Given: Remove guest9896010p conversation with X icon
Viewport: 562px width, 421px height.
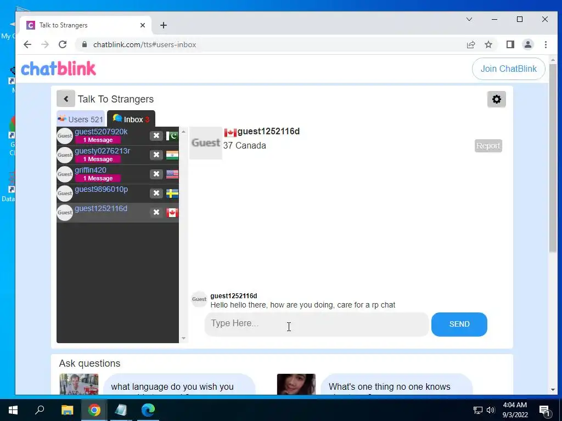Looking at the screenshot, I should 156,193.
